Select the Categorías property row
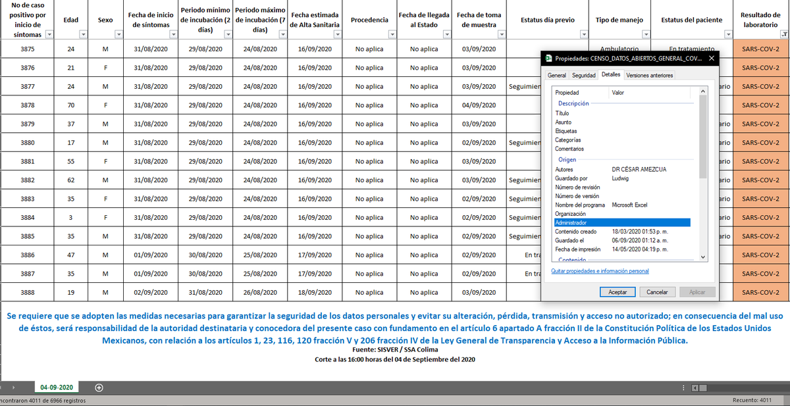This screenshot has width=790, height=406. (622, 140)
